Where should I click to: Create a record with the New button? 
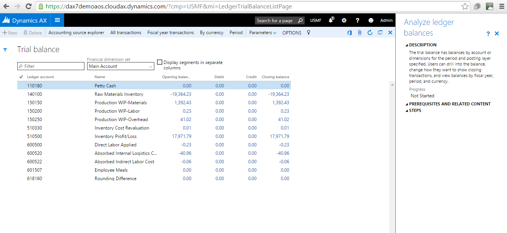[10, 33]
